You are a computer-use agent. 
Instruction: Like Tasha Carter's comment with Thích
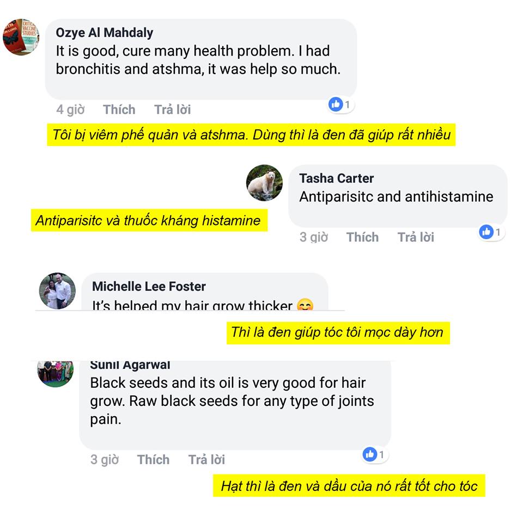363,237
